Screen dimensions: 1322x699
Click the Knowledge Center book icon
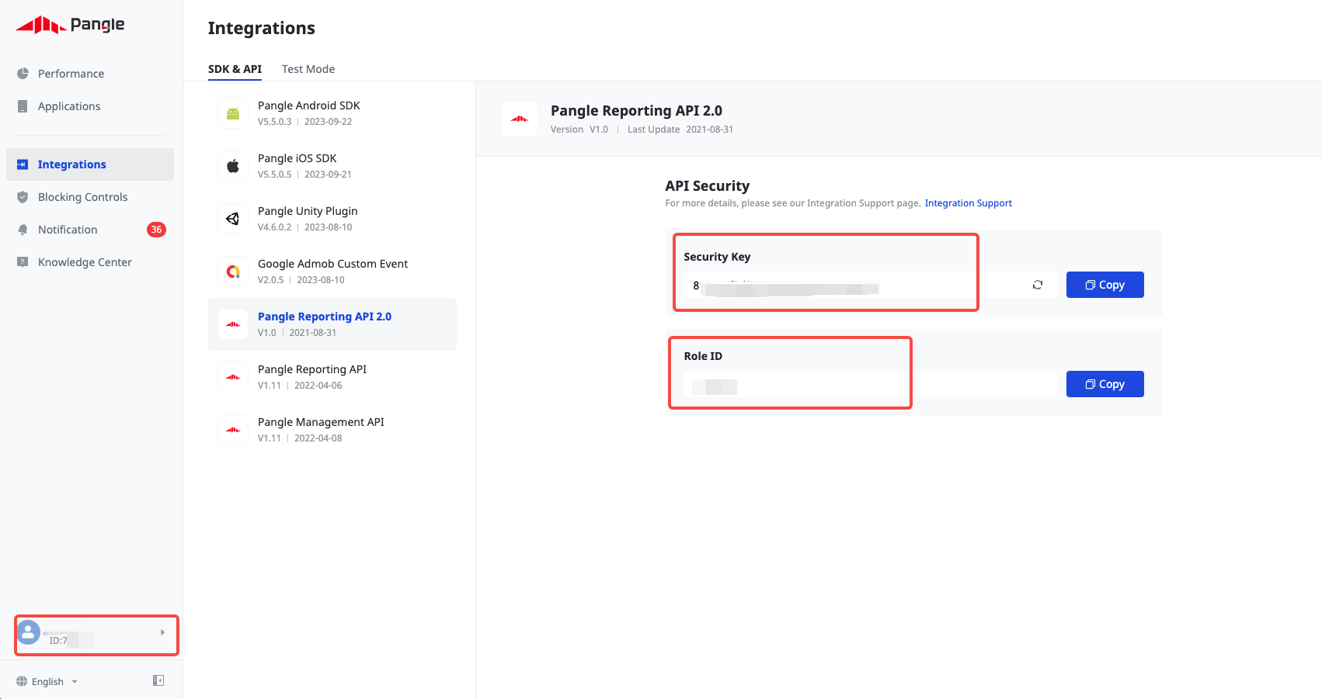[x=23, y=262]
